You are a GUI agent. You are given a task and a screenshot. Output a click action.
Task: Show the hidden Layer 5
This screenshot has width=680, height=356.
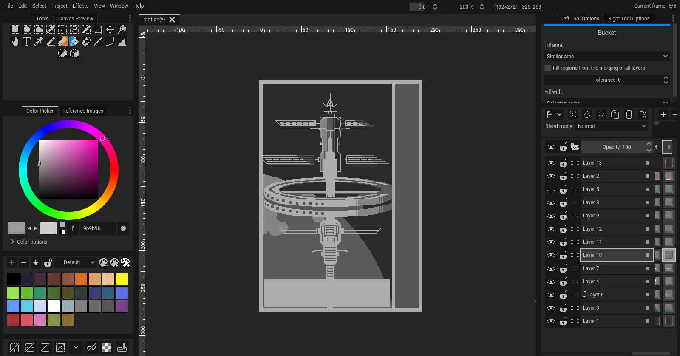point(551,189)
